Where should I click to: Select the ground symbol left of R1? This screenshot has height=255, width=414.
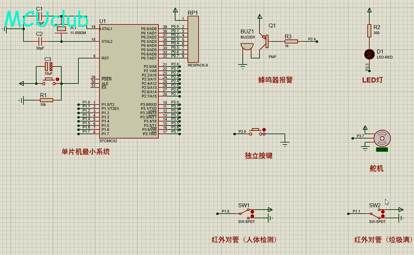click(22, 100)
